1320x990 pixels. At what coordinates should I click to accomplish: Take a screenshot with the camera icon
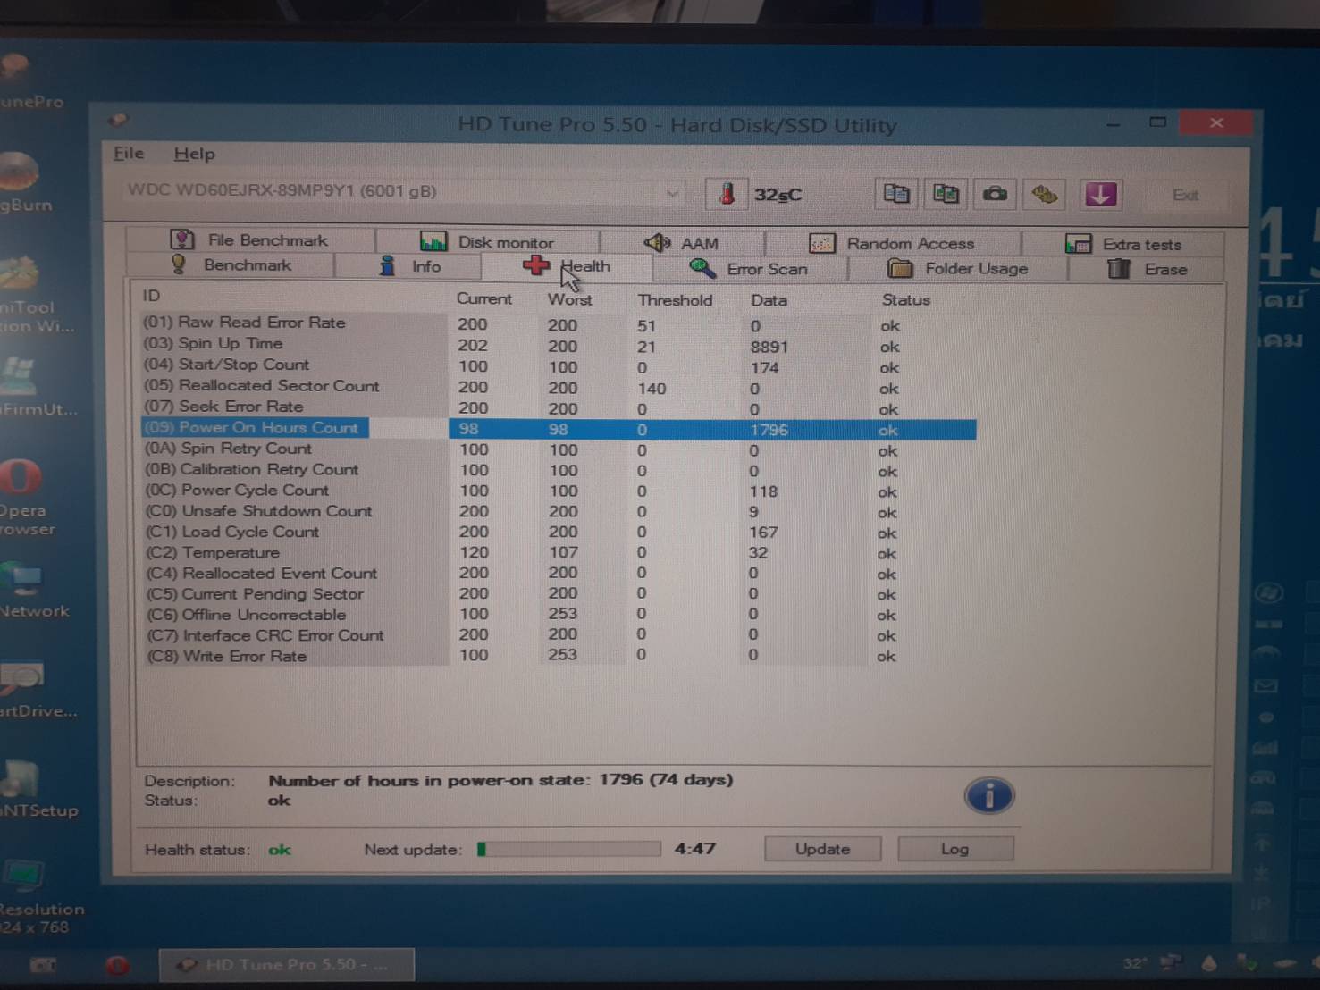point(995,194)
